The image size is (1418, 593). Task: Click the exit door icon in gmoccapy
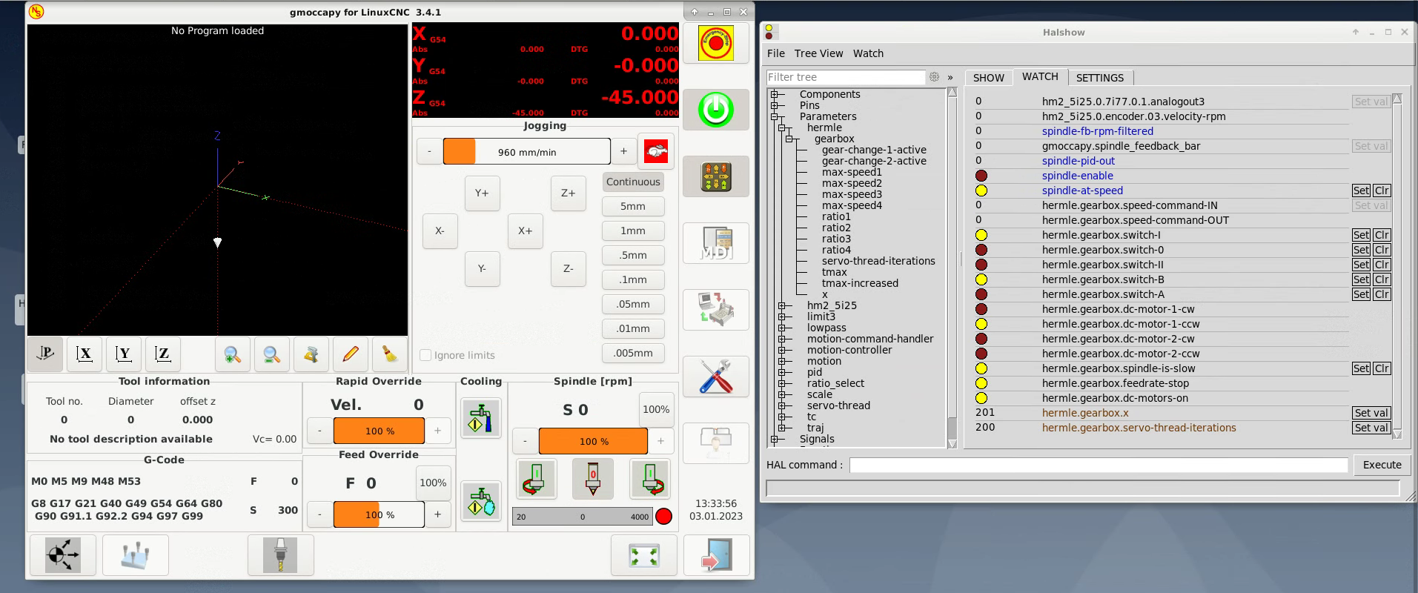coord(717,555)
